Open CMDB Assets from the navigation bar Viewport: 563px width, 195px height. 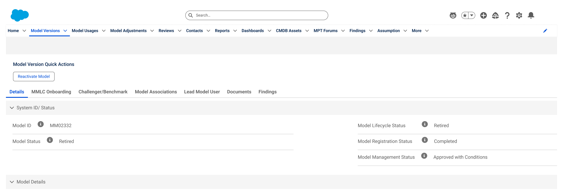click(x=289, y=31)
